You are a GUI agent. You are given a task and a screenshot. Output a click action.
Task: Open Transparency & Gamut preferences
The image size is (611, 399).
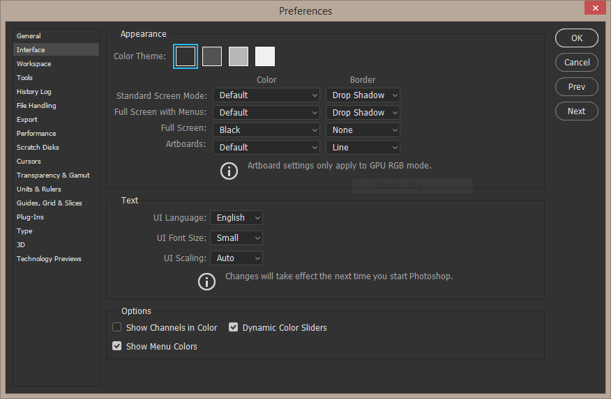tap(56, 175)
